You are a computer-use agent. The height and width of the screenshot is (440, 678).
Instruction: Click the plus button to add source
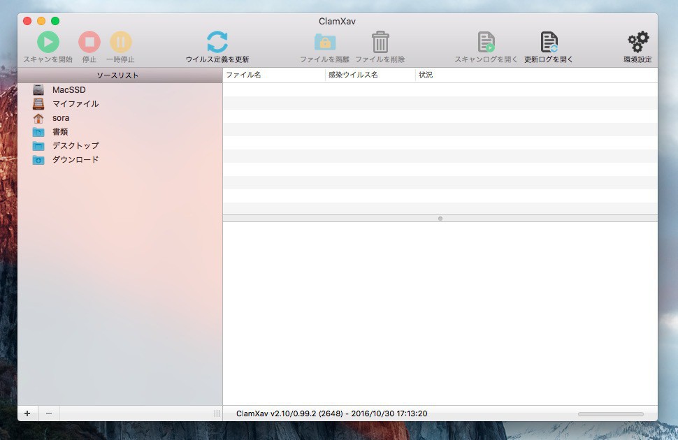(x=27, y=413)
